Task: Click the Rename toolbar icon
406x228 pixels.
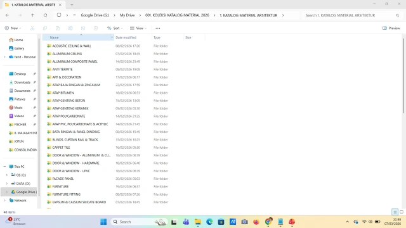Action: tap(70, 28)
